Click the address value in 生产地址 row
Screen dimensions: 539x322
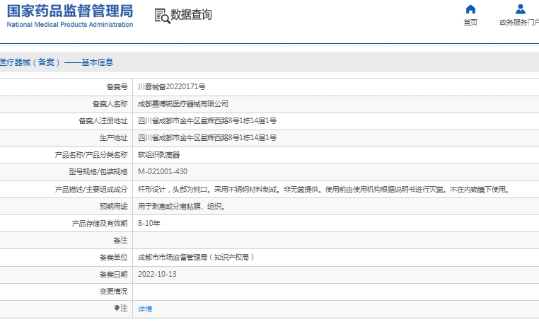click(207, 138)
